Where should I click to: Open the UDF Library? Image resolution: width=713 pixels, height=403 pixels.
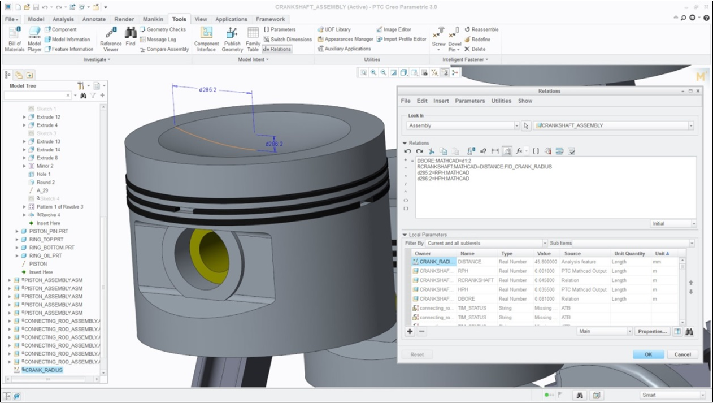[x=334, y=29]
